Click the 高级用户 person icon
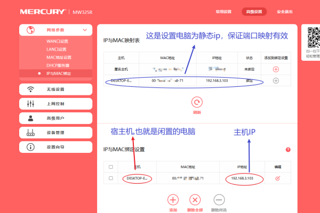Screen dimensions: 320x213 click(x=30, y=118)
